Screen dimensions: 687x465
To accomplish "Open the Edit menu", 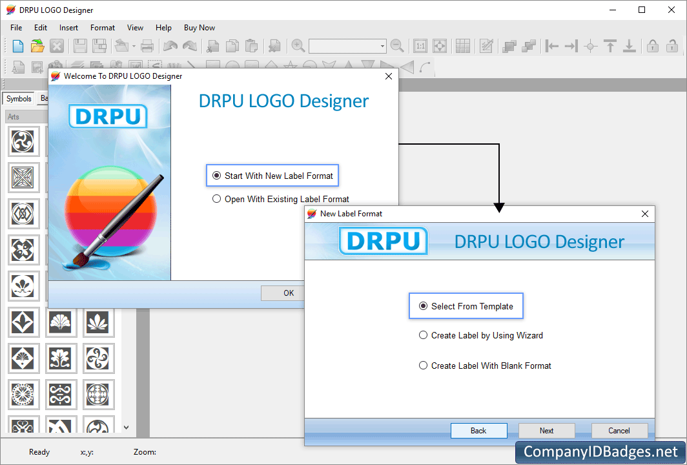I will point(40,28).
